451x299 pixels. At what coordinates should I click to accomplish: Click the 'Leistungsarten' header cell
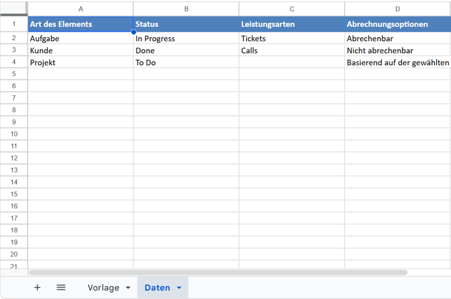tap(292, 24)
